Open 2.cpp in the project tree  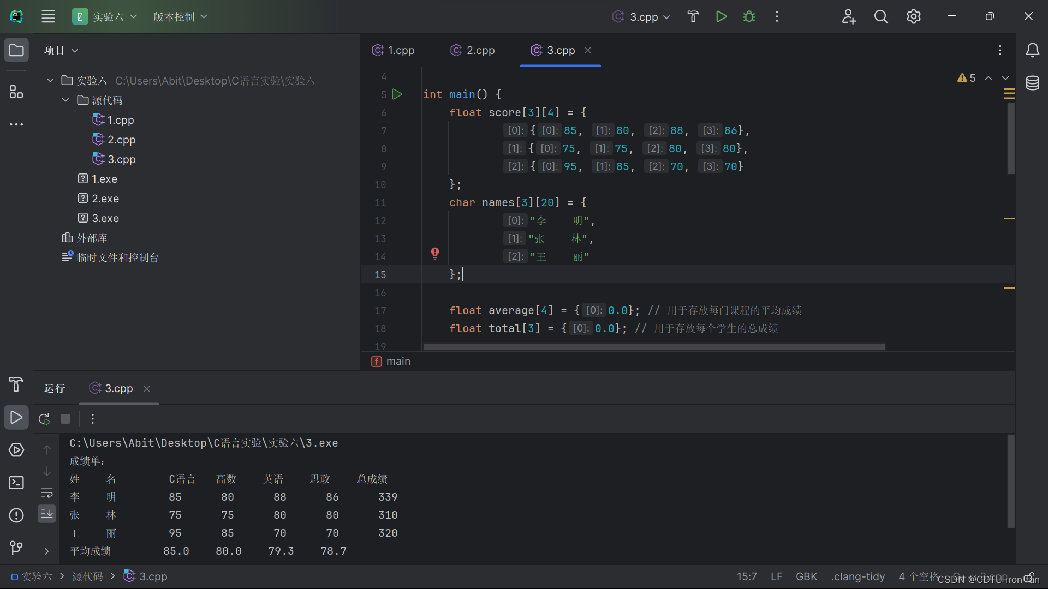coord(114,140)
